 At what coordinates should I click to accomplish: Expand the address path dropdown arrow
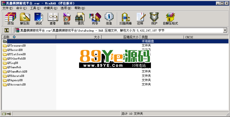(225, 30)
